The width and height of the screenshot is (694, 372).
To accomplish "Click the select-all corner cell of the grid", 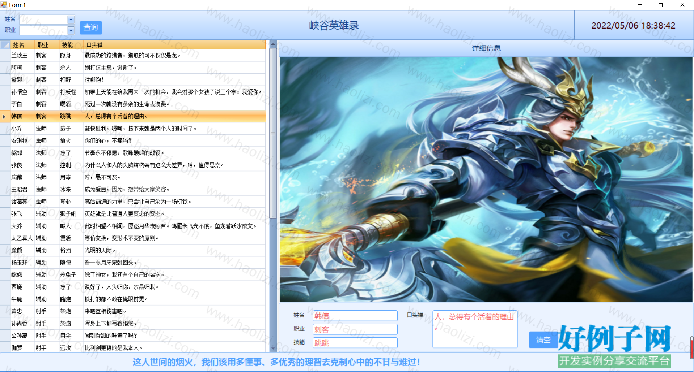I will click(x=5, y=45).
